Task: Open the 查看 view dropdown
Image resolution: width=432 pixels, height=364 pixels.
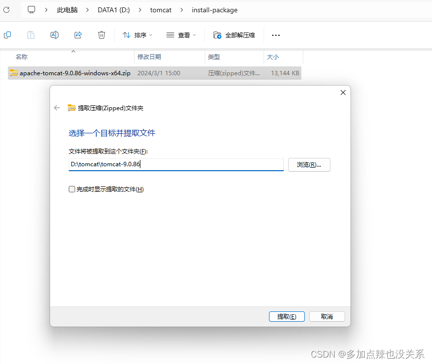Action: click(181, 35)
